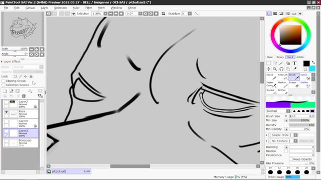The image size is (321, 180).
Task: Open the Layer menu
Action: (44, 8)
